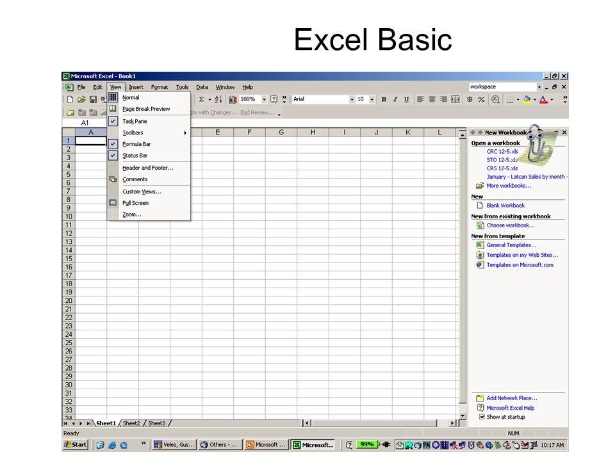Click Templates on Microsoft.com link

point(520,265)
